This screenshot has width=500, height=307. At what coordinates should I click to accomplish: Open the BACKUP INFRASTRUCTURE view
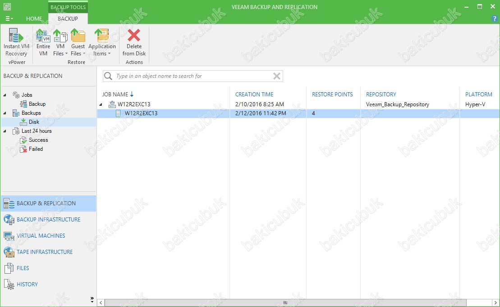(x=49, y=219)
